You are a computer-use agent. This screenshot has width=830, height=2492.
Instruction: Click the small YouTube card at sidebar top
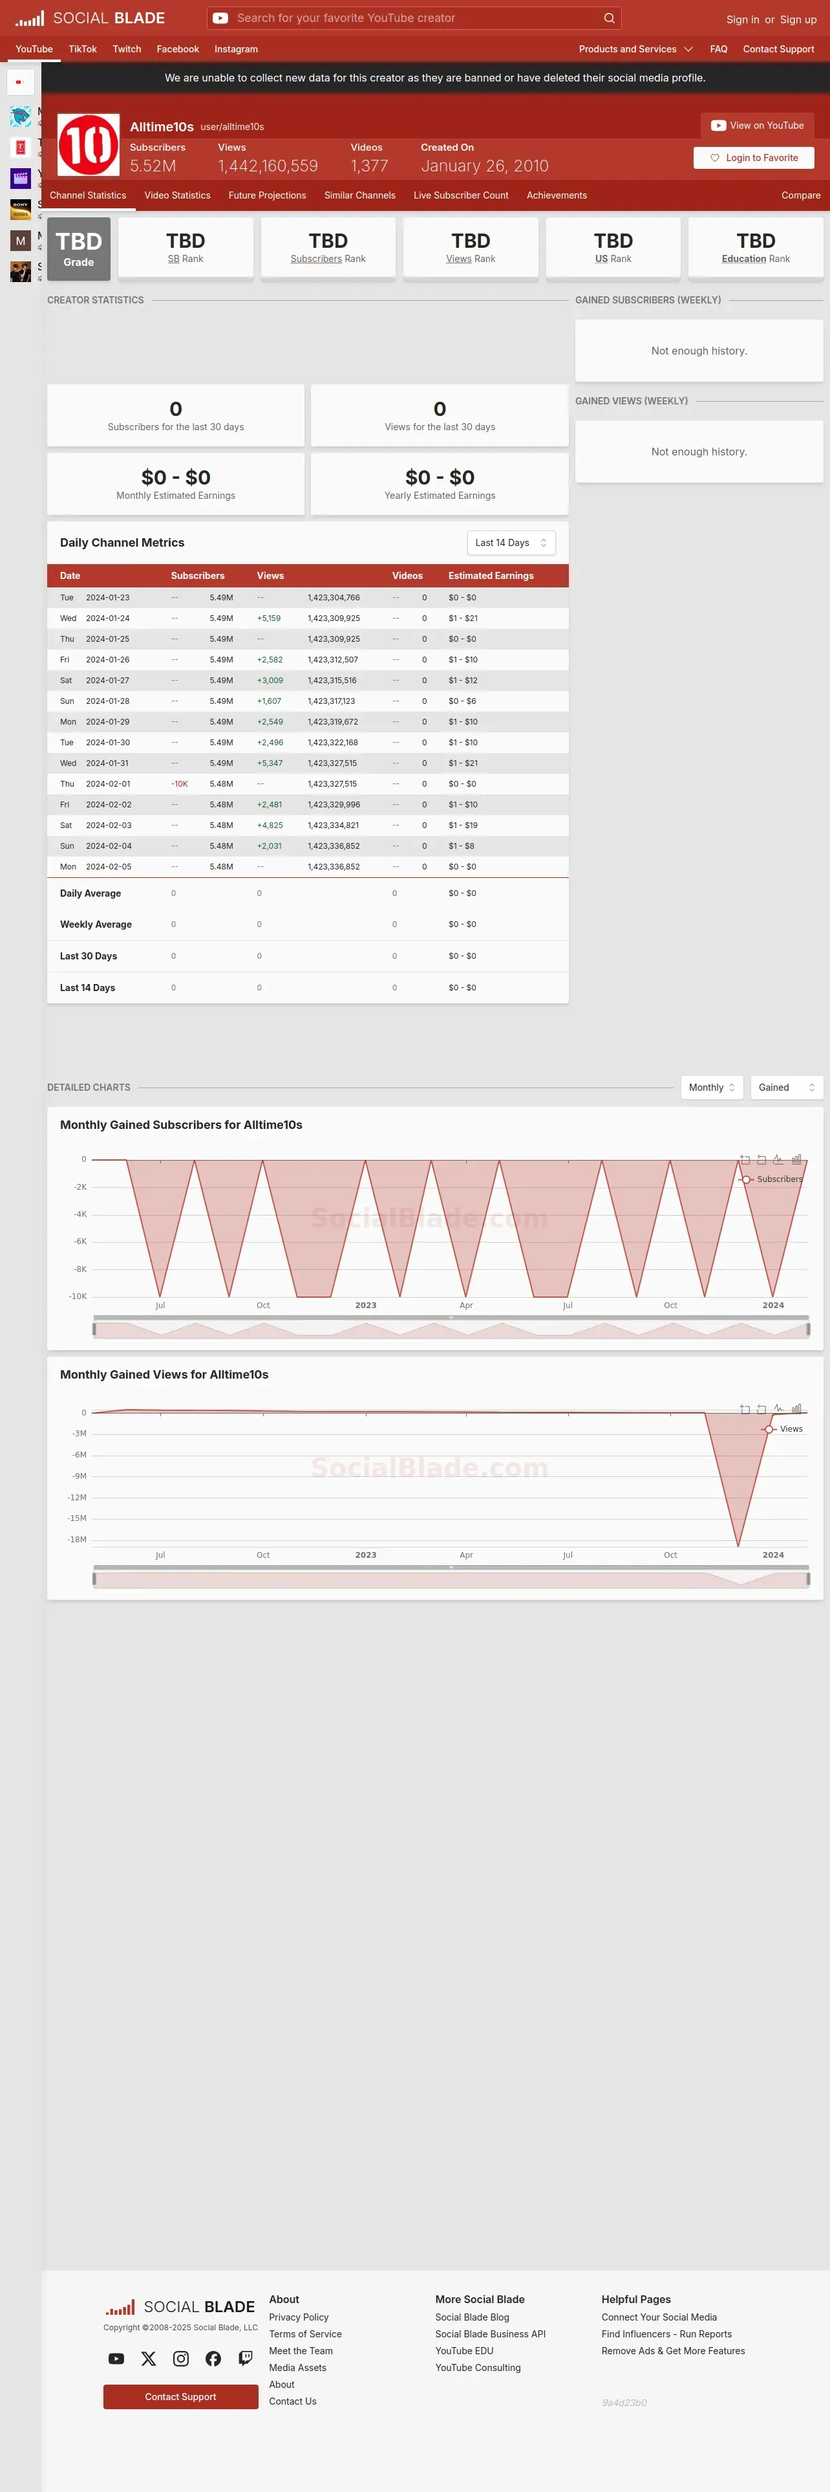coord(20,82)
